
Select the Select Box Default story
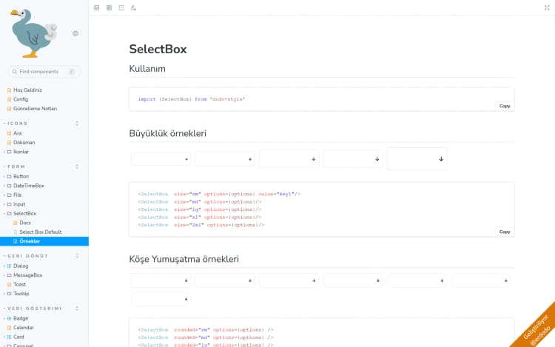[x=41, y=232]
